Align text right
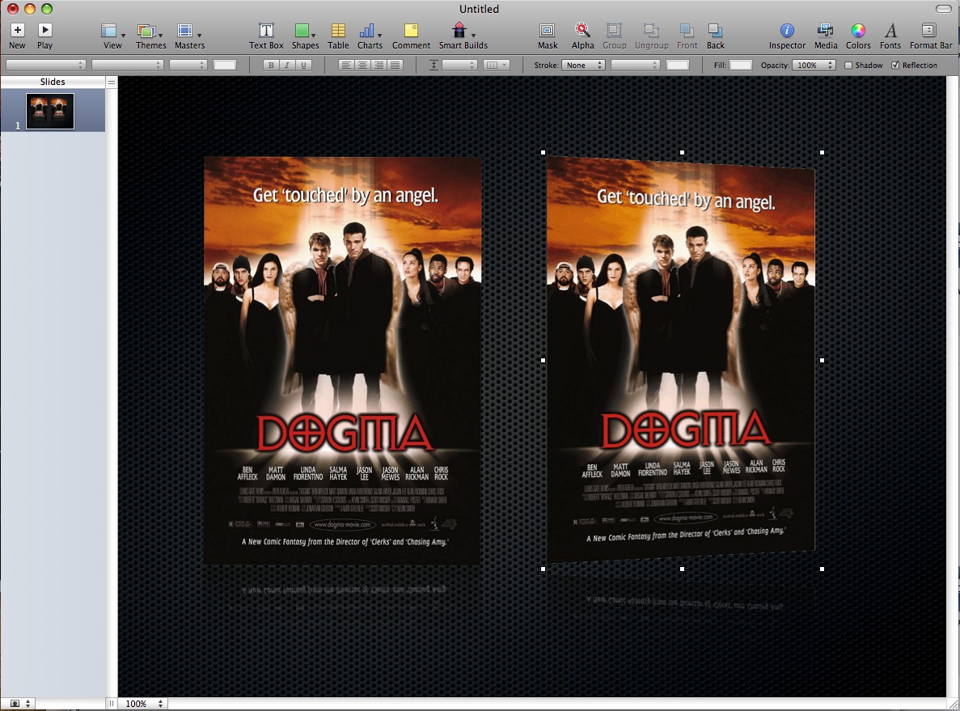 click(379, 65)
